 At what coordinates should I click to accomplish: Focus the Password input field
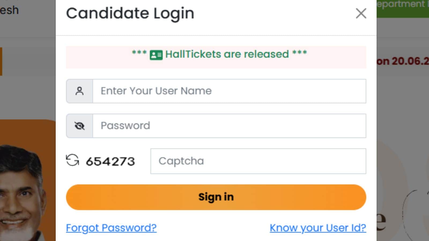coord(229,126)
